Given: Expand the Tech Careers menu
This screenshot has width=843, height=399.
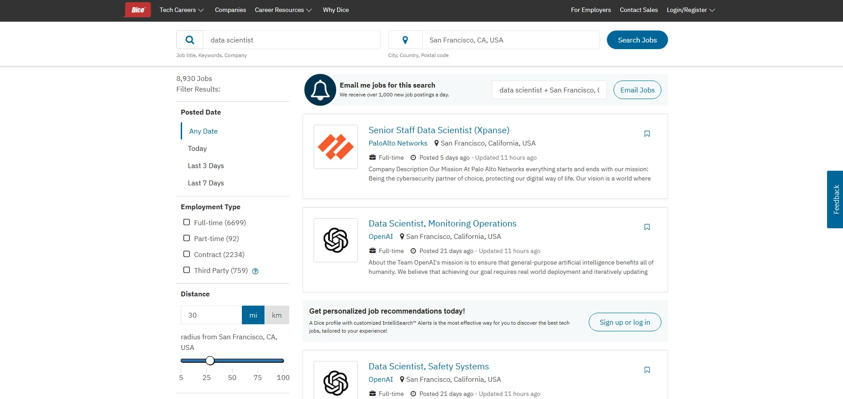Looking at the screenshot, I should click(182, 10).
